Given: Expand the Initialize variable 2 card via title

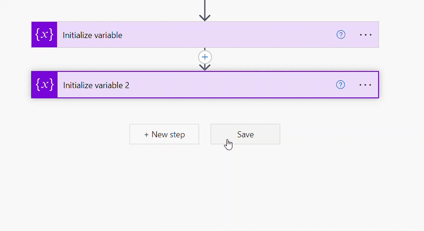Looking at the screenshot, I should (x=96, y=85).
